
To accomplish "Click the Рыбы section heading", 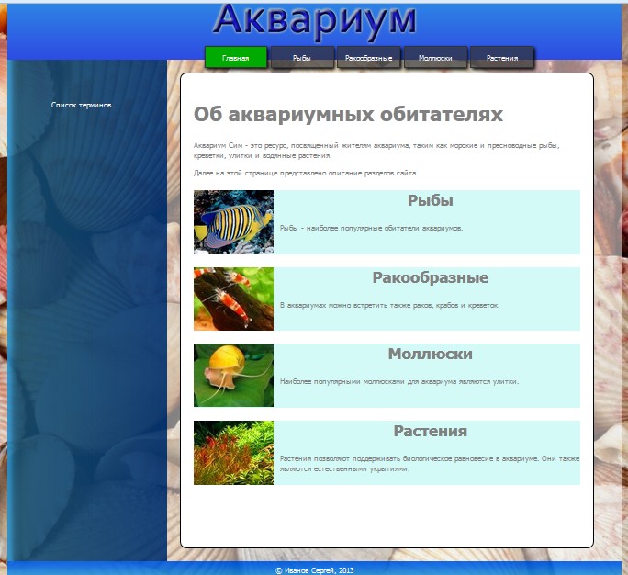I will coord(430,201).
